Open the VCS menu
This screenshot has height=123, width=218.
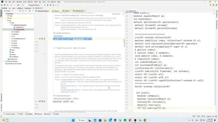click(48, 2)
